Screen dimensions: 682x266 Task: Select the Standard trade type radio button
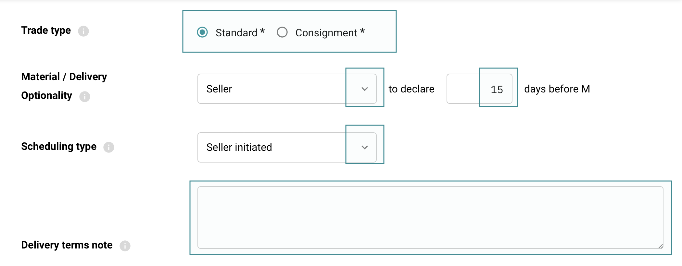[202, 32]
